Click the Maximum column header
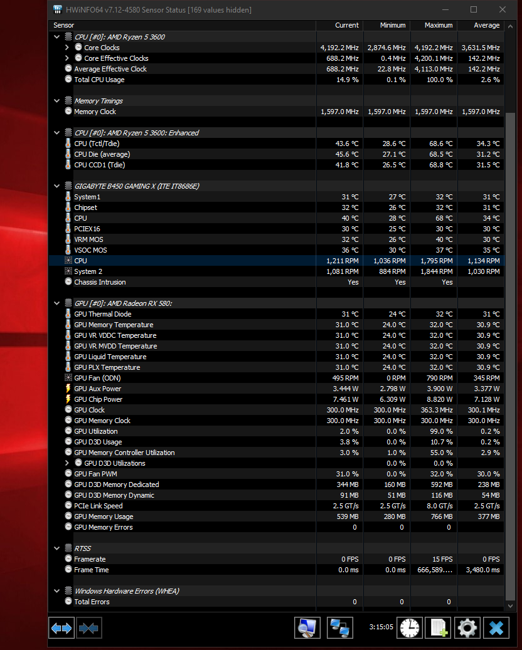Screen dimensions: 522x650 coord(434,25)
